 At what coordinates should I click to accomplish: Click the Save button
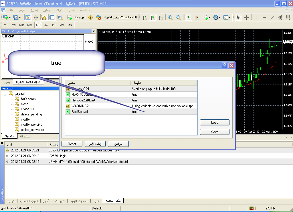click(215, 132)
